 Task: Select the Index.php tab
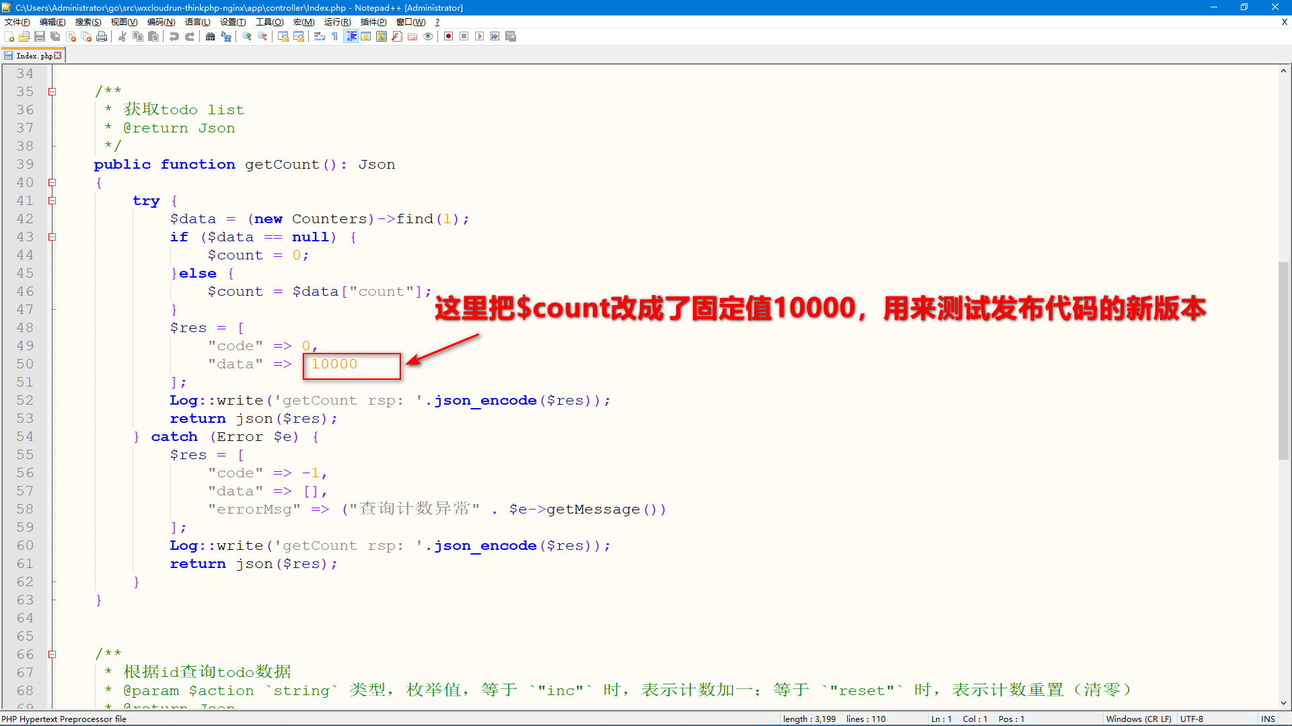(x=32, y=55)
